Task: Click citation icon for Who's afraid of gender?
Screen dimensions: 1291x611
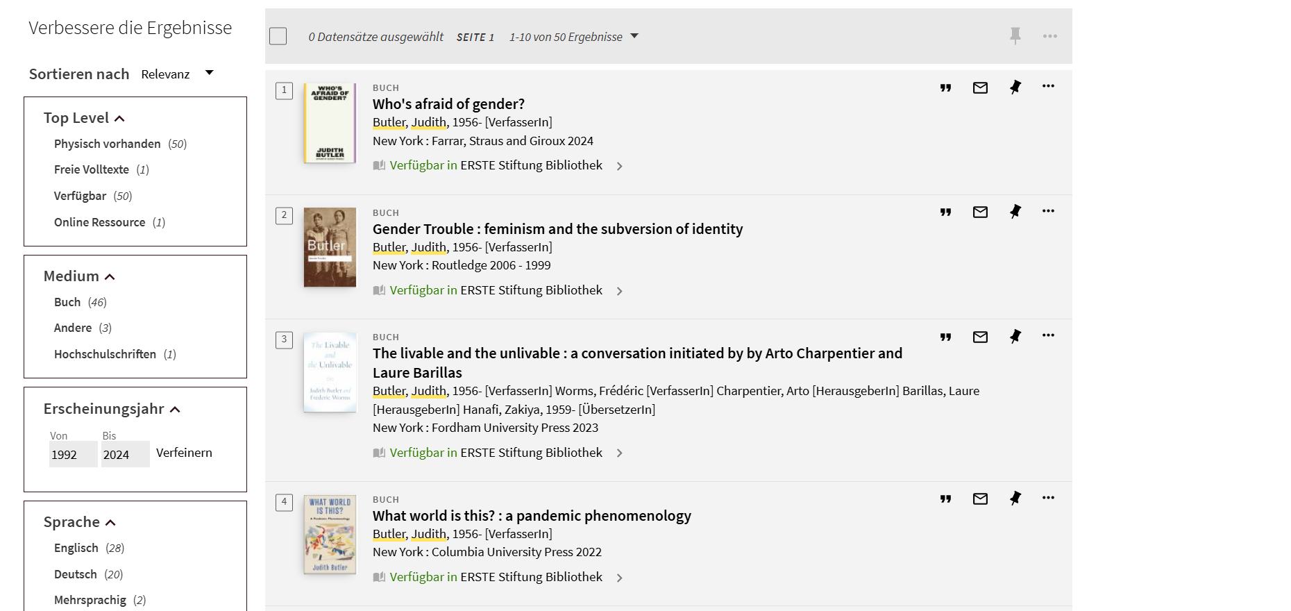Action: click(x=945, y=87)
